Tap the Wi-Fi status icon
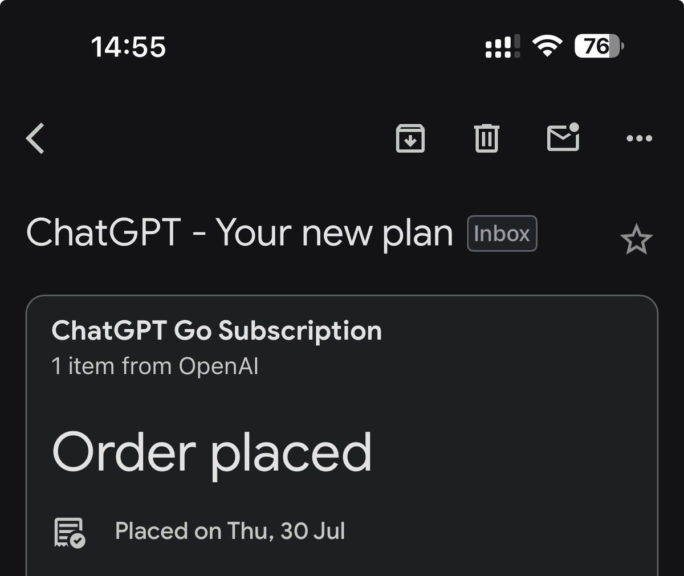684x576 pixels. tap(547, 46)
